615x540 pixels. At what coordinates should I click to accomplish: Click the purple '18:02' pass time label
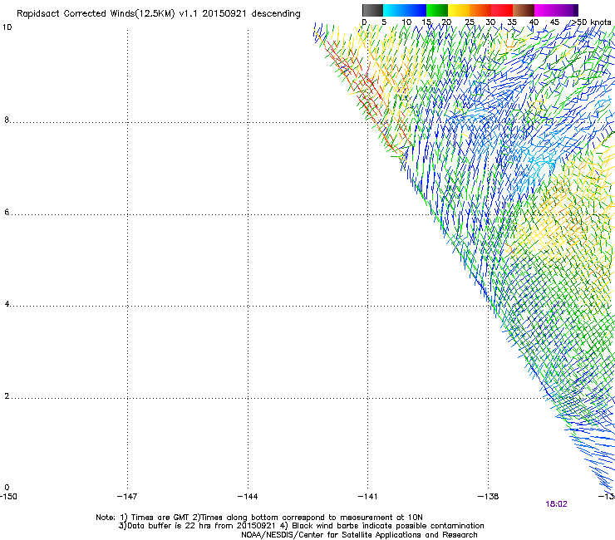pyautogui.click(x=556, y=504)
